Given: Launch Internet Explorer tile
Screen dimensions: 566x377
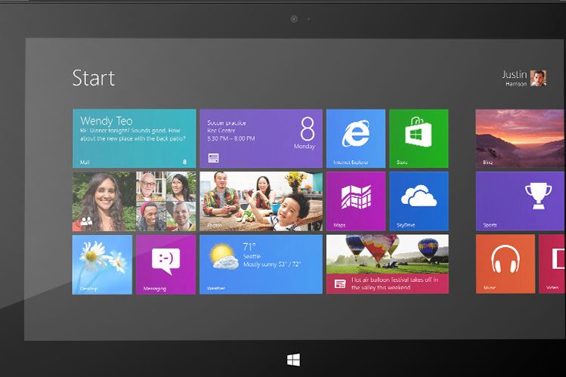Looking at the screenshot, I should (x=356, y=138).
